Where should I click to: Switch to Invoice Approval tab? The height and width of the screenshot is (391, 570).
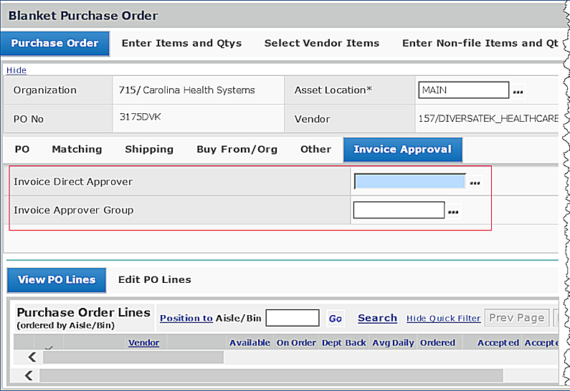click(402, 150)
